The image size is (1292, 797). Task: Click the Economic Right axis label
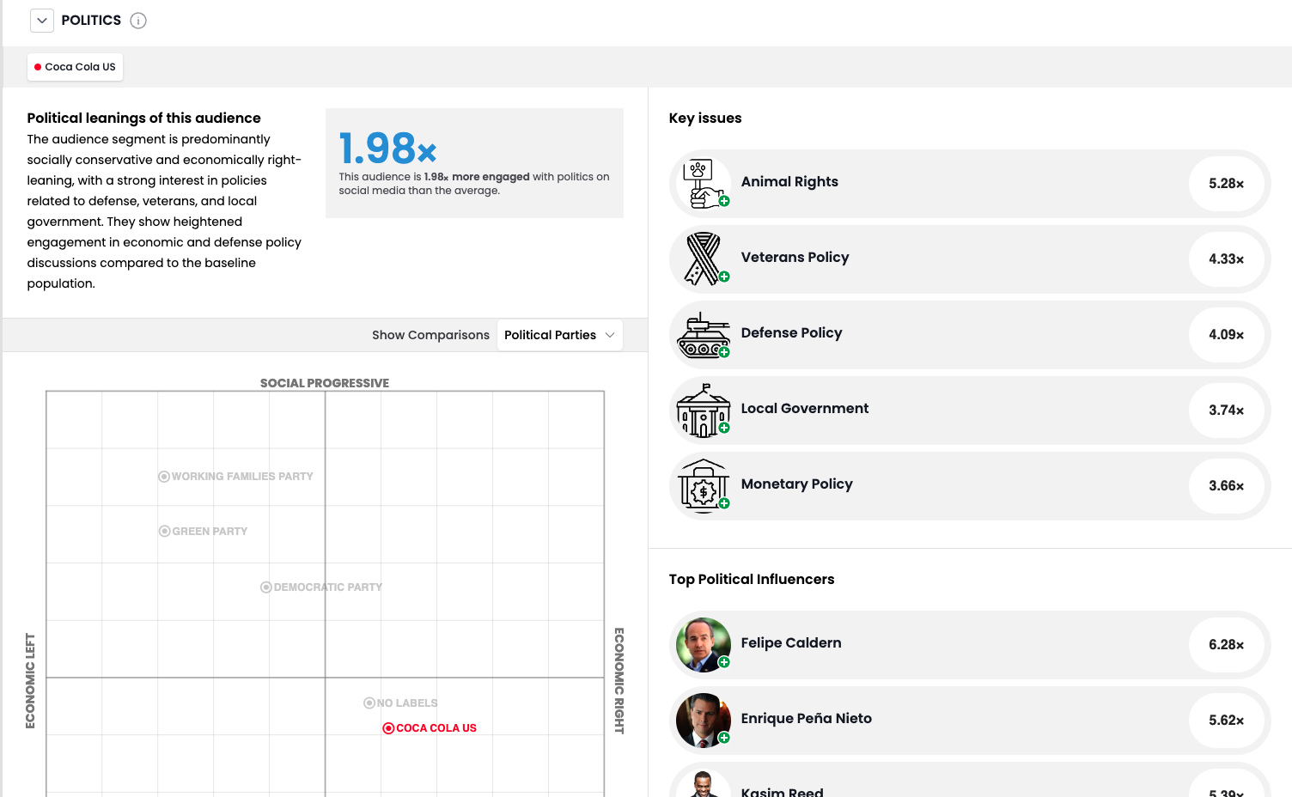pos(619,681)
